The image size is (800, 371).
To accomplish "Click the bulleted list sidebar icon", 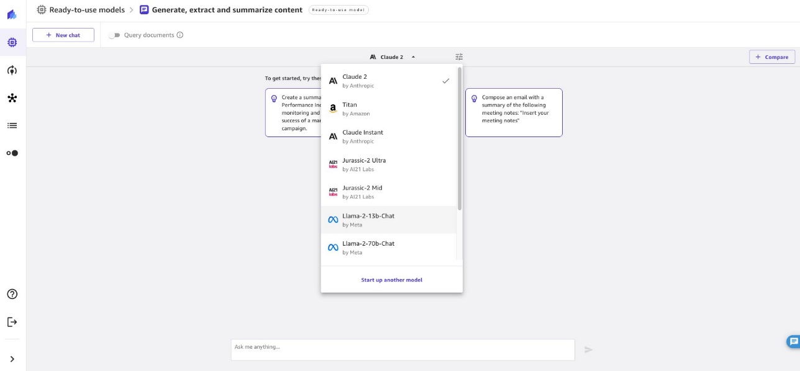I will pyautogui.click(x=12, y=125).
